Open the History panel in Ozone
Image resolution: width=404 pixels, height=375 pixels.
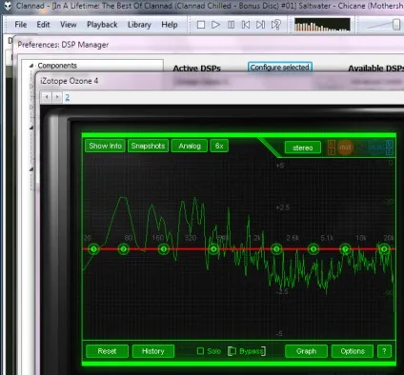pos(153,351)
